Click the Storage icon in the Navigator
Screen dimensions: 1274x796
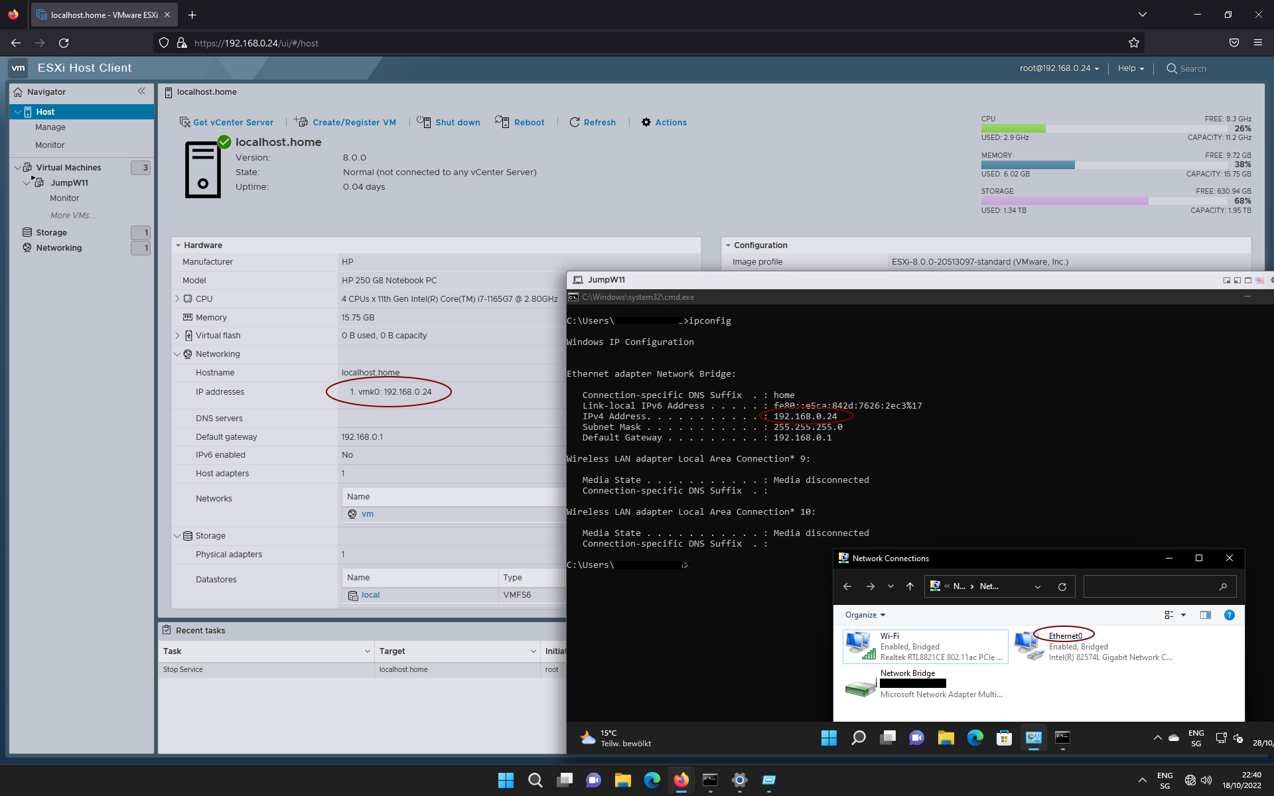(x=27, y=232)
